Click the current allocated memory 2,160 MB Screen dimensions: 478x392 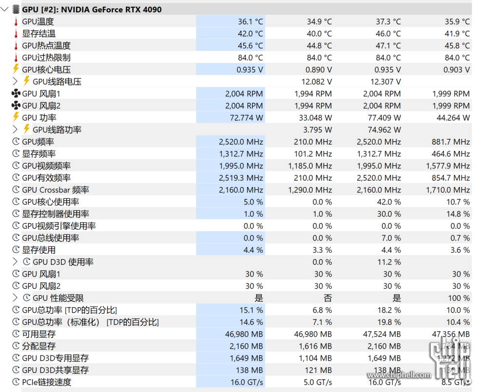(x=246, y=346)
